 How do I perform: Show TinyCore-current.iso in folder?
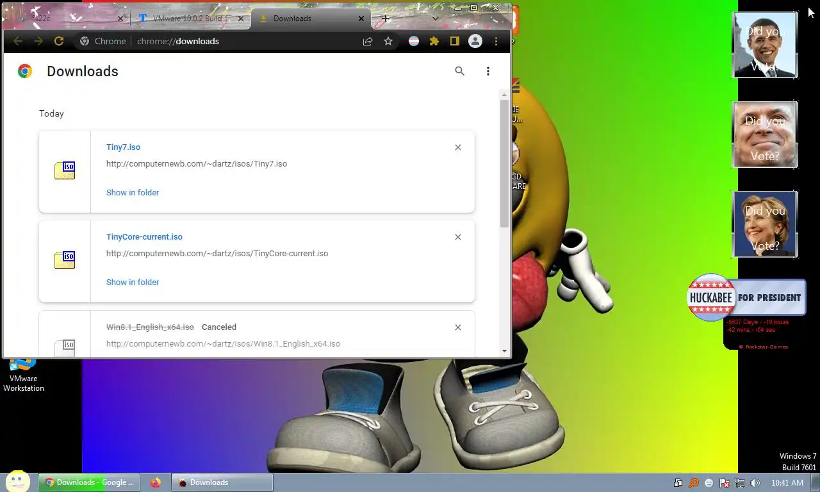coord(133,282)
